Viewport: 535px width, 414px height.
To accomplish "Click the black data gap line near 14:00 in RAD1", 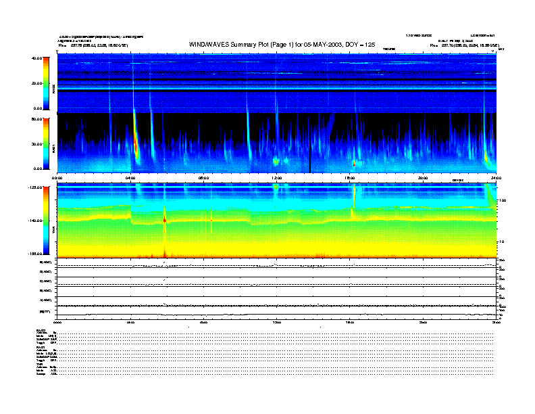I will click(310, 157).
